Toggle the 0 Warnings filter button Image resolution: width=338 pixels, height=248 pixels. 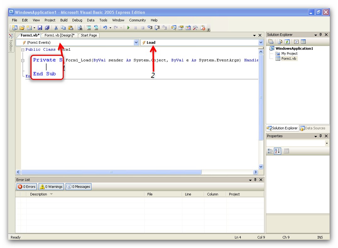point(51,187)
